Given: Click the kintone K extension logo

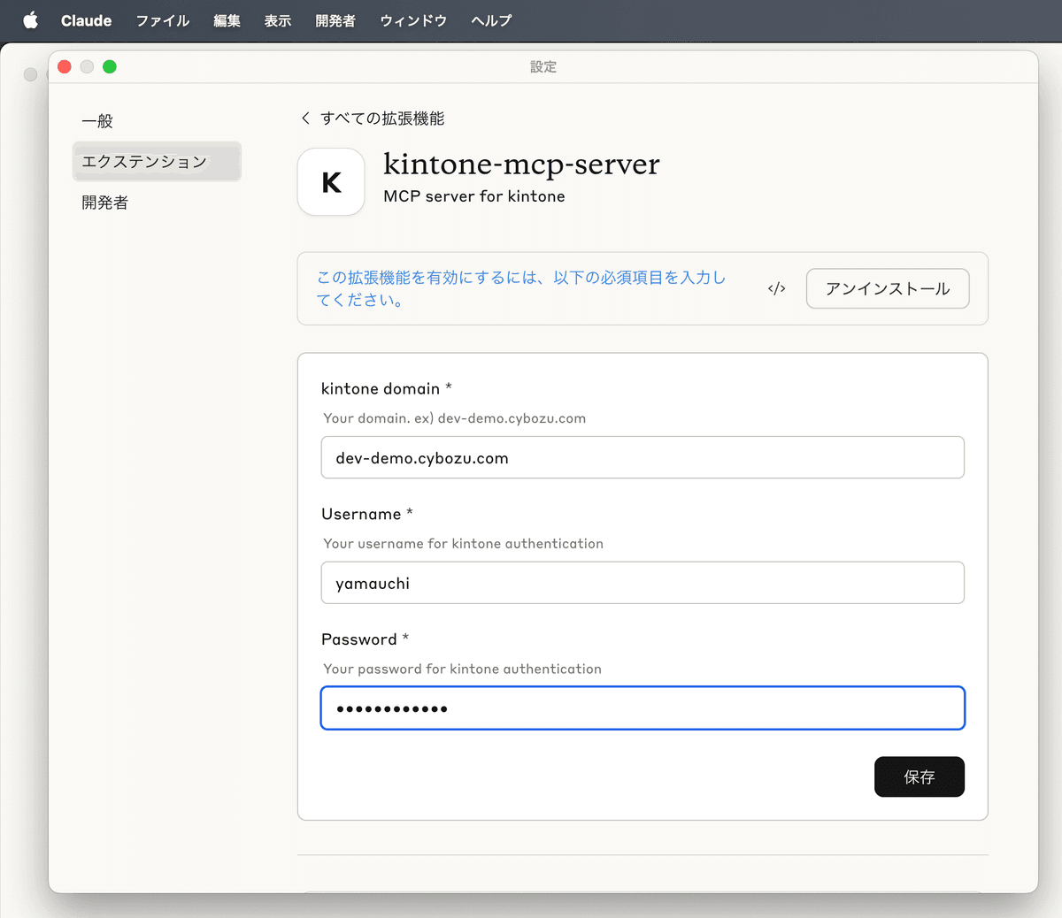Looking at the screenshot, I should pos(331,182).
